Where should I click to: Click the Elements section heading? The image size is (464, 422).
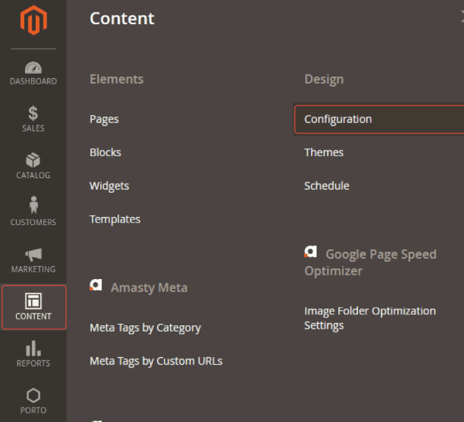[x=117, y=79]
